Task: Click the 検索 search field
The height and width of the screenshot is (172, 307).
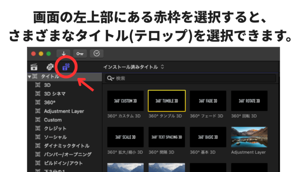Action: (190, 78)
